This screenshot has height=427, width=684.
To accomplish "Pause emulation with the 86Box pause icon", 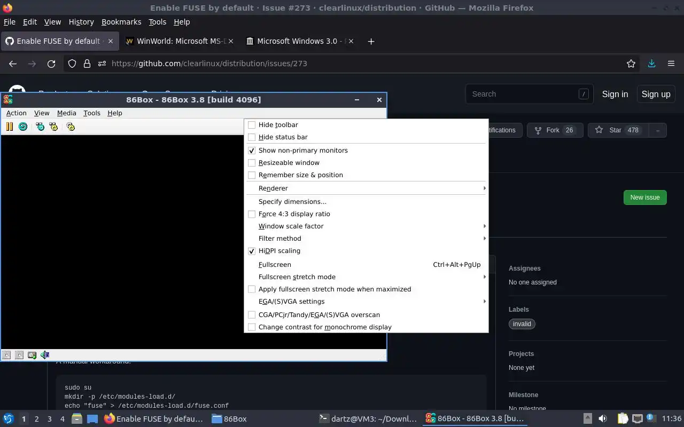I will pyautogui.click(x=9, y=126).
